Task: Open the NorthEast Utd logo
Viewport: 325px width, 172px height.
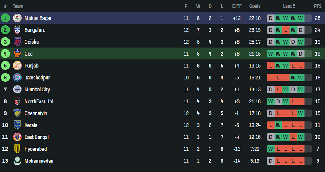Action: (x=17, y=101)
